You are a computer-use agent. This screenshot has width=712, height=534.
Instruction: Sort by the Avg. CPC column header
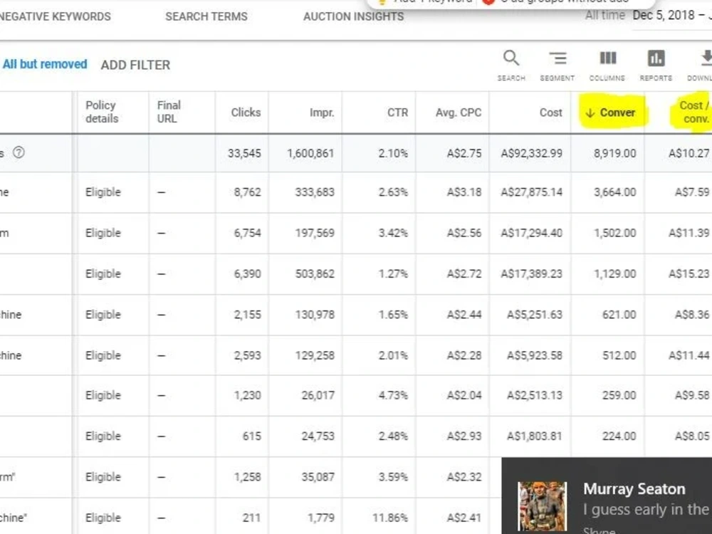point(458,112)
